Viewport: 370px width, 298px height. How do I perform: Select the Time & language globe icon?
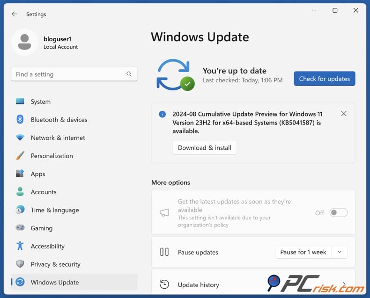click(20, 210)
